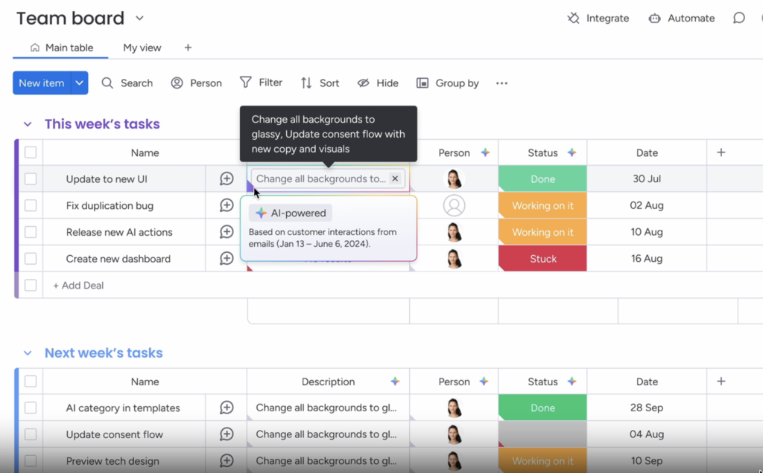Click Working on it status for Release new AI actions
The width and height of the screenshot is (763, 473).
(542, 232)
